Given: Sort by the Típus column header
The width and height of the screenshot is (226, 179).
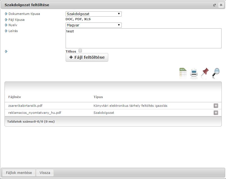Looking at the screenshot, I should tap(98, 97).
